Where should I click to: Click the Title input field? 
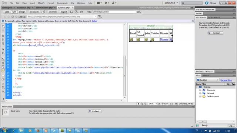[114, 12]
